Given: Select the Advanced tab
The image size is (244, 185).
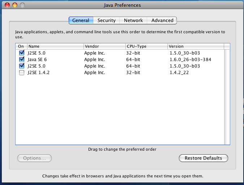Looking at the screenshot, I should pyautogui.click(x=162, y=21).
